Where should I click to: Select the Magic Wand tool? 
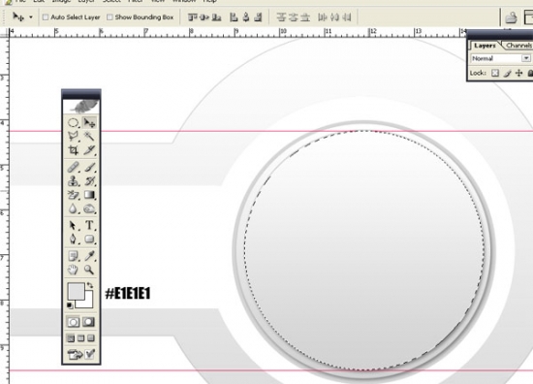coord(89,137)
